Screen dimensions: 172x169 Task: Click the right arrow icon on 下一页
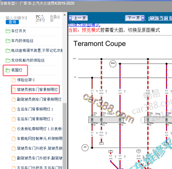point(142,18)
